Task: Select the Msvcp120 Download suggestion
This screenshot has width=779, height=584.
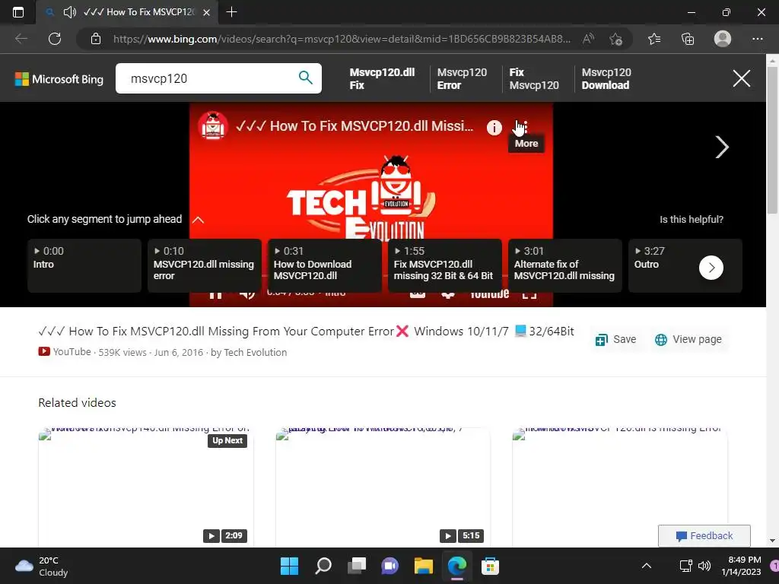Action: pos(606,78)
